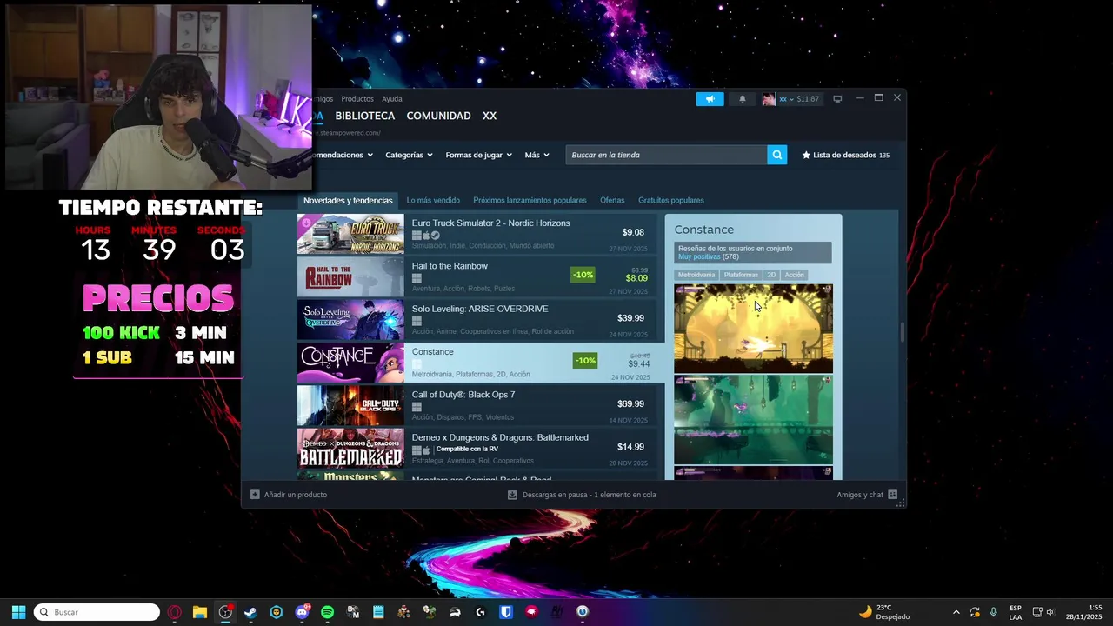Go to COMUNIDAD section
Screen dimensions: 1113x626
click(x=438, y=116)
